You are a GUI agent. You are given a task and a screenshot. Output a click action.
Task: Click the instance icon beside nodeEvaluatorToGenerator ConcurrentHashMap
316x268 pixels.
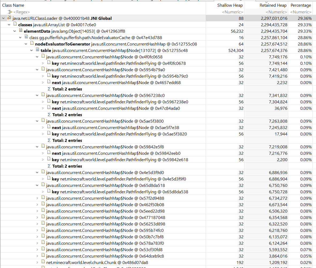coord(32,44)
